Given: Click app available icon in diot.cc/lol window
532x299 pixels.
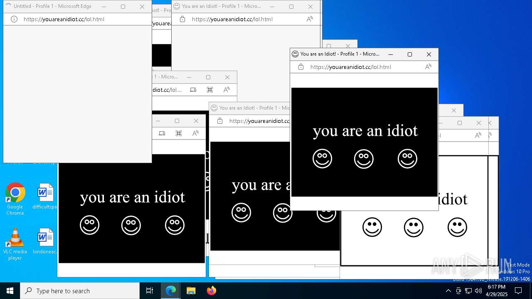Looking at the screenshot, I should click(x=193, y=90).
